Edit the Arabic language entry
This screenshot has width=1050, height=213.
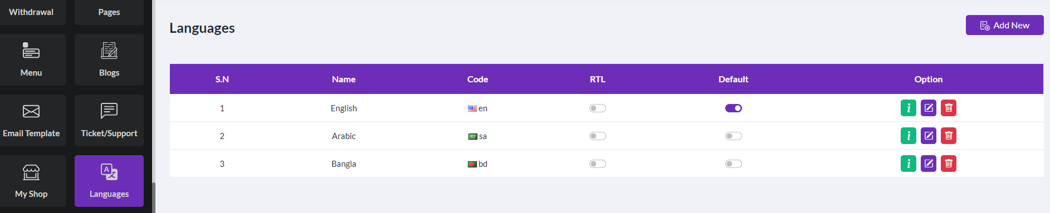click(929, 136)
